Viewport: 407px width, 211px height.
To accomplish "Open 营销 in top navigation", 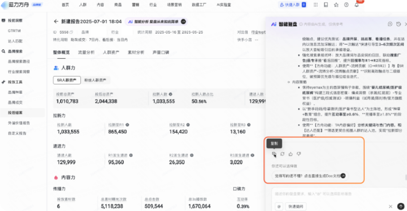I will [x=136, y=4].
